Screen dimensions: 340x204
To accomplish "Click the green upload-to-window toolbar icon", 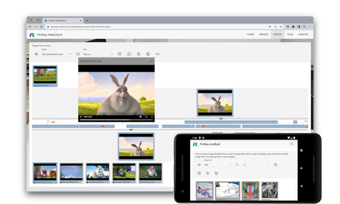I will [119, 54].
